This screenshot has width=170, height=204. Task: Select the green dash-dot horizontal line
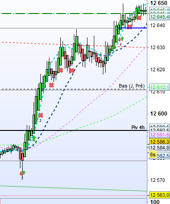(74, 14)
